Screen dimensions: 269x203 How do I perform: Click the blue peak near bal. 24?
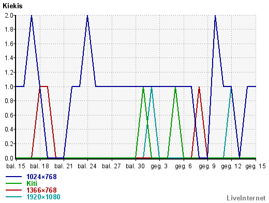(87, 17)
